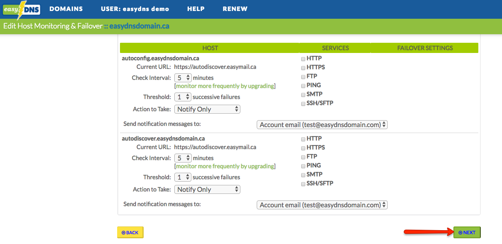Select autoconfig.easydnsdomain.ca host name text

[x=160, y=58]
